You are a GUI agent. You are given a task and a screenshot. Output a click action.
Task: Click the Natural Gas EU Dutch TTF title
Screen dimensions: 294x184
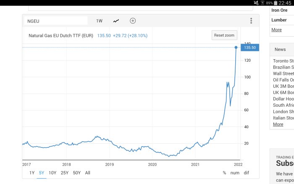[x=61, y=36]
